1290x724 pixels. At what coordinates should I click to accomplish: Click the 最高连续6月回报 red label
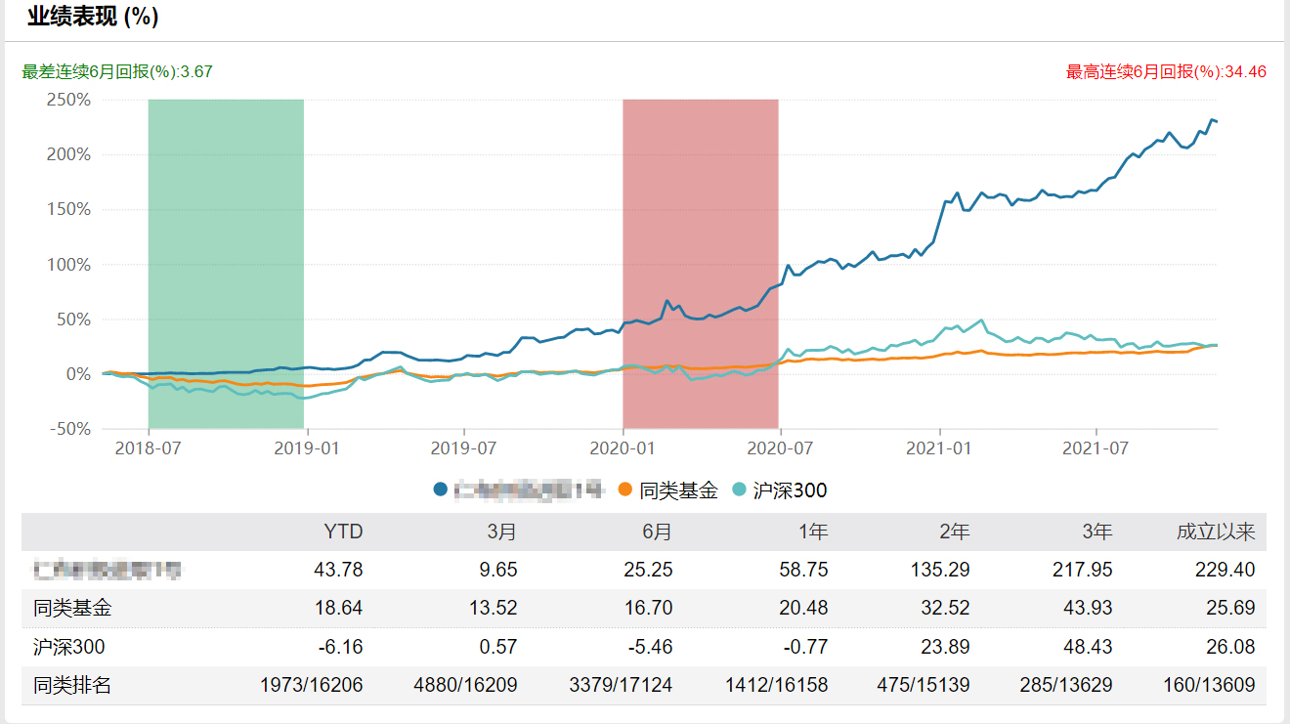pos(1166,71)
